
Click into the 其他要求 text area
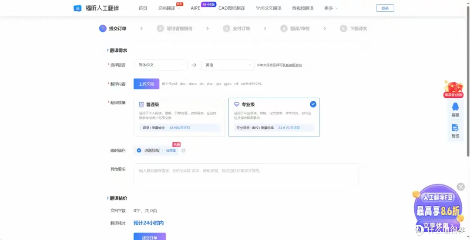point(246,174)
